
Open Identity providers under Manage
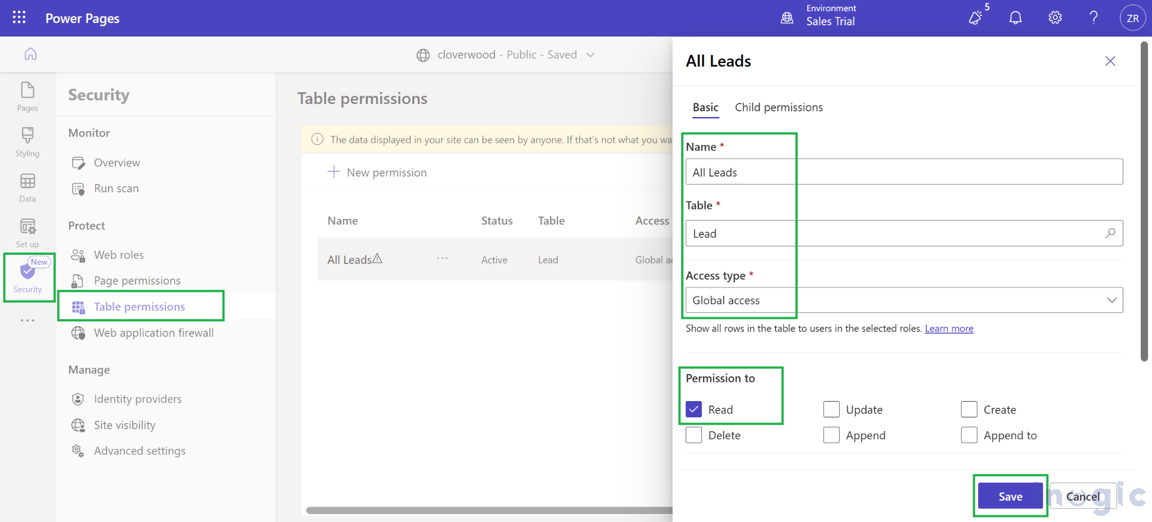(x=137, y=398)
